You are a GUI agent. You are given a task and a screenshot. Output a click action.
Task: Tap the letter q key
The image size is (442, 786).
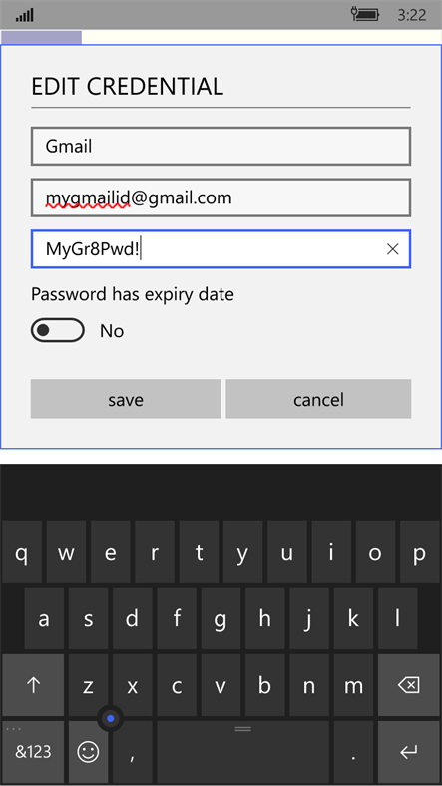click(x=22, y=552)
